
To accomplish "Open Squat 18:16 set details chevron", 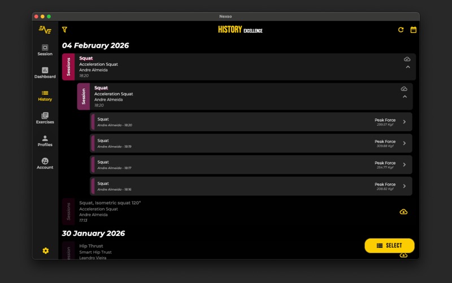I will (x=405, y=186).
